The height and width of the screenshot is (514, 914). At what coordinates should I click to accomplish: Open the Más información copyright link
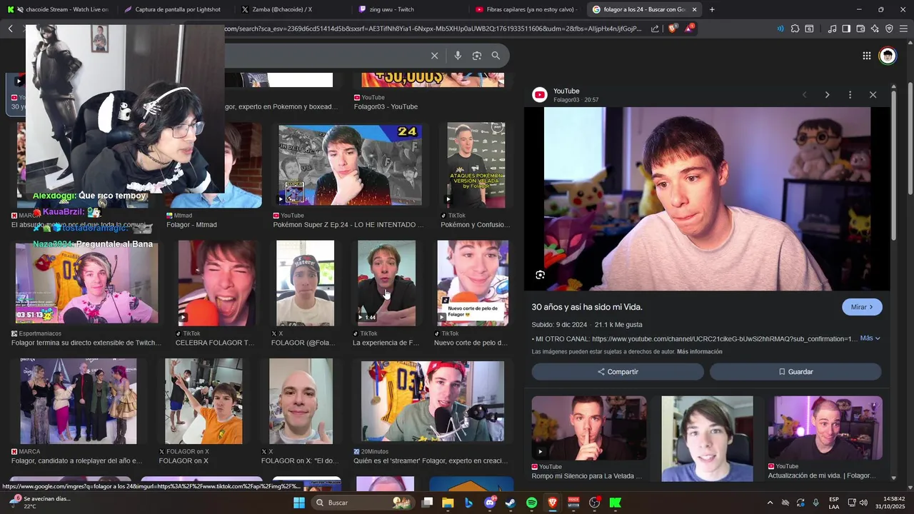tap(700, 352)
